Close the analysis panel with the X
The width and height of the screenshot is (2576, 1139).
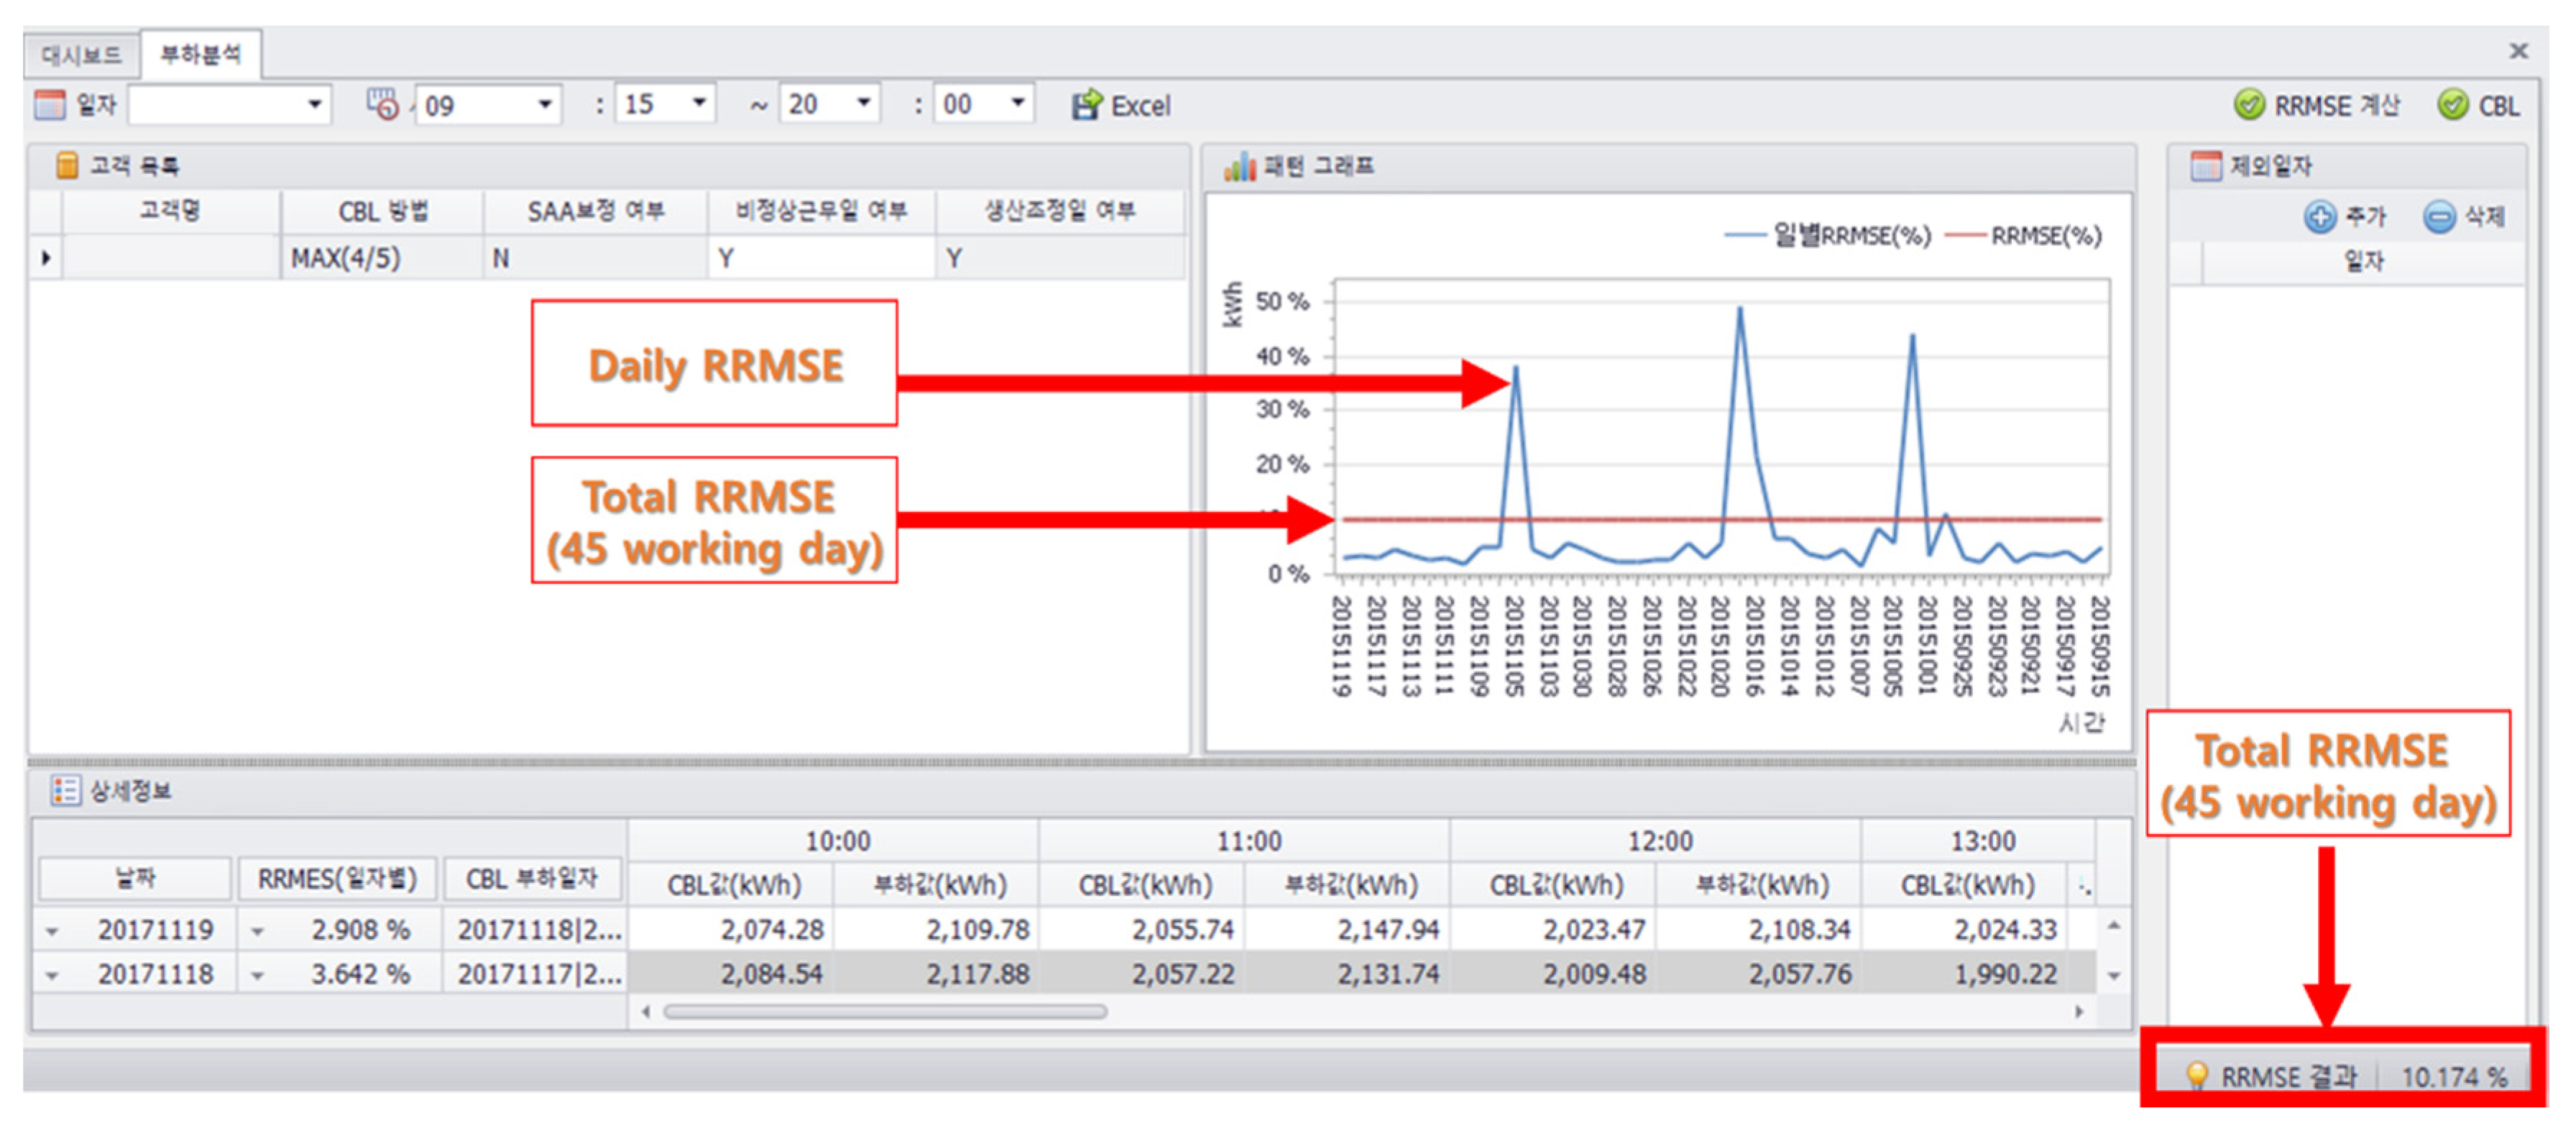click(x=2518, y=50)
